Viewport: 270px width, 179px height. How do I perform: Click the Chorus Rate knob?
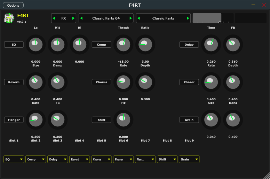[123, 82]
